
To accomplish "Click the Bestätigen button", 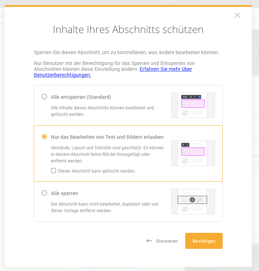I will pos(204,241).
